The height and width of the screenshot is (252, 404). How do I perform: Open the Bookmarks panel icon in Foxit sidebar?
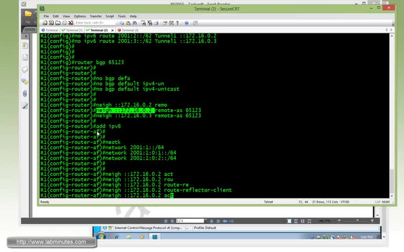click(25, 45)
